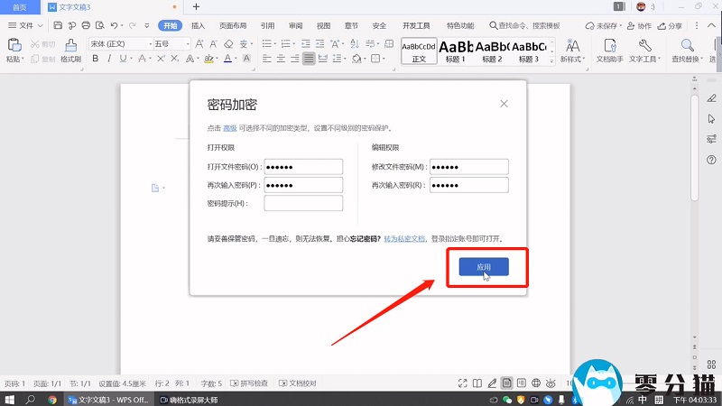
Task: Open the Find and Replace (查找替换) tool
Action: [x=688, y=49]
